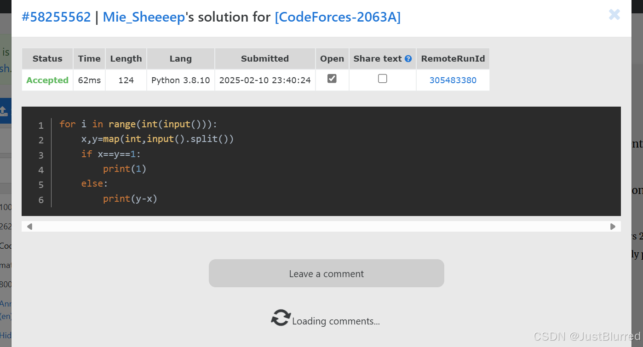Click the 'x,y=map(int,input().split())' code line
Viewport: 643px width, 347px height.
[157, 139]
